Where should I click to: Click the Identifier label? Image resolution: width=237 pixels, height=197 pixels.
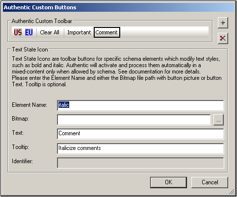[x=22, y=161]
